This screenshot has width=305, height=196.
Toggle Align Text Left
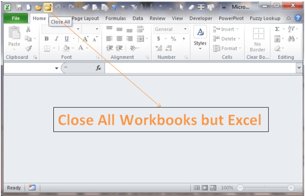[x=109, y=38]
